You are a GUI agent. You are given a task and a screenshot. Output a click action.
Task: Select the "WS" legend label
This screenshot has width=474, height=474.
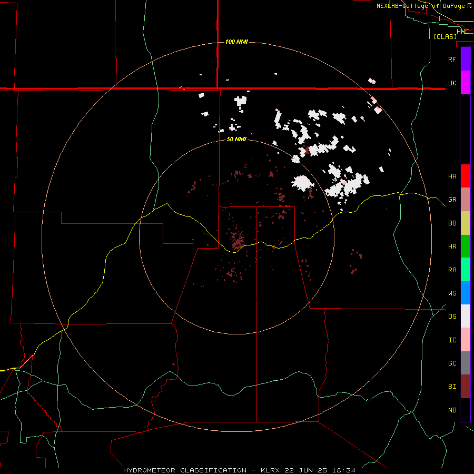[x=452, y=293]
